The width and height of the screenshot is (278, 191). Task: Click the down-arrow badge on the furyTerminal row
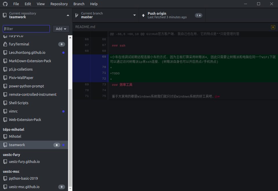click(61, 44)
